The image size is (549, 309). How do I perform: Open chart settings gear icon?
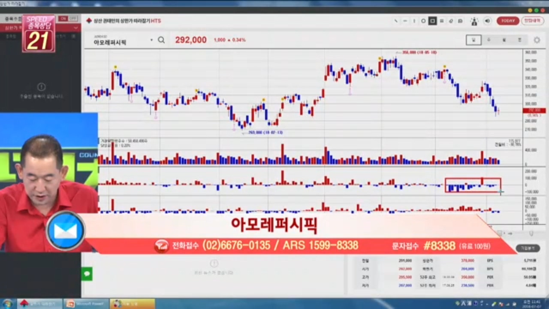click(x=537, y=40)
